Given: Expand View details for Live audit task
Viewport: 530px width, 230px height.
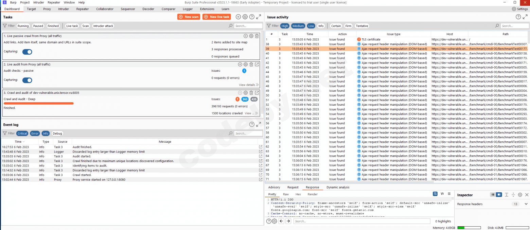Looking at the screenshot, I should [x=249, y=85].
